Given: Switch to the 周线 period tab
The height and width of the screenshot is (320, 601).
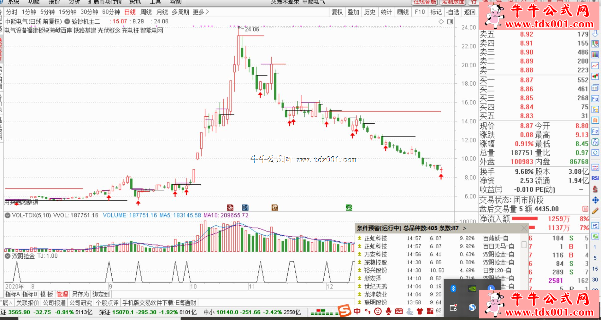Looking at the screenshot, I should [146, 12].
